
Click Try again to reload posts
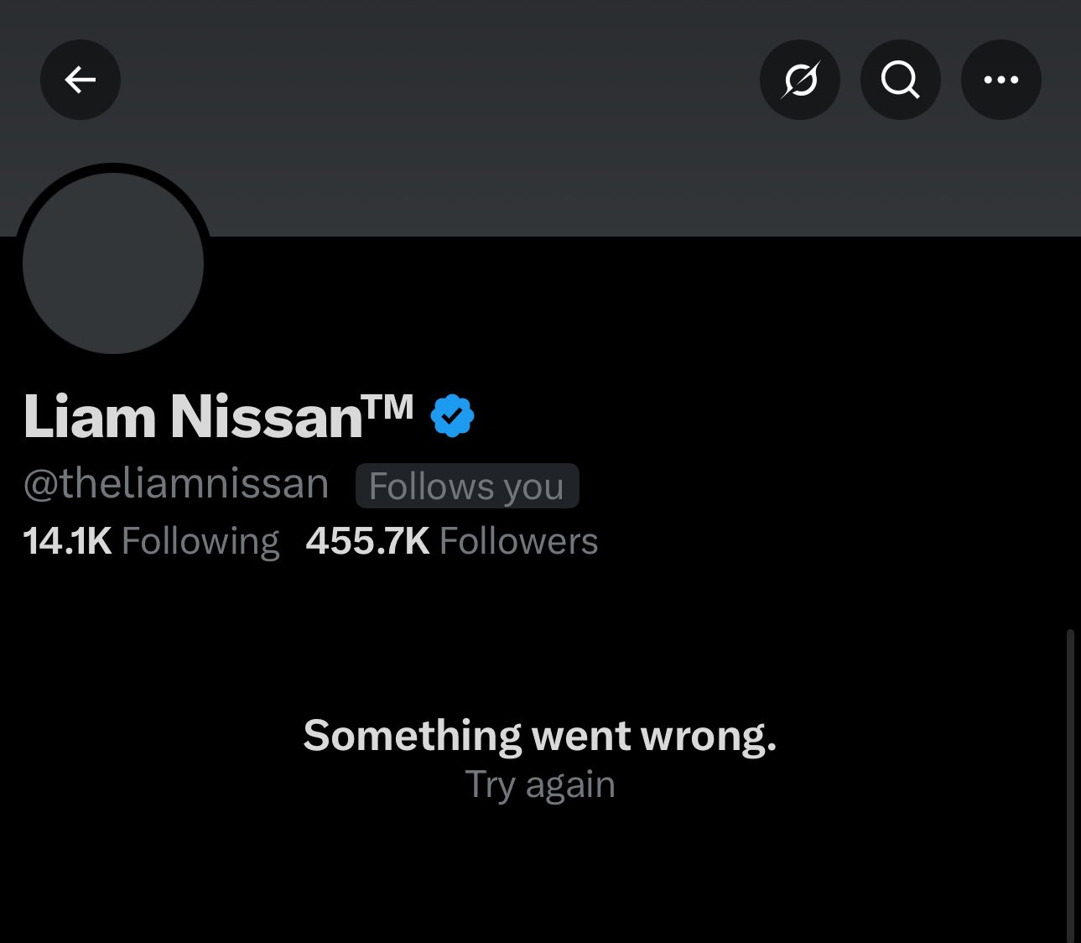[541, 784]
